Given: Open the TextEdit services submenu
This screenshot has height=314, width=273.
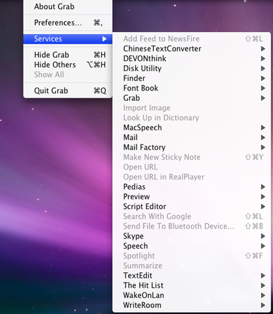Looking at the screenshot, I should click(192, 276).
